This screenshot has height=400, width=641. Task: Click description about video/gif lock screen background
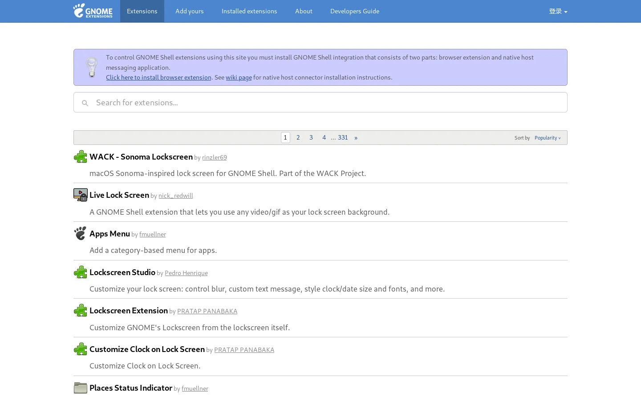tap(239, 212)
